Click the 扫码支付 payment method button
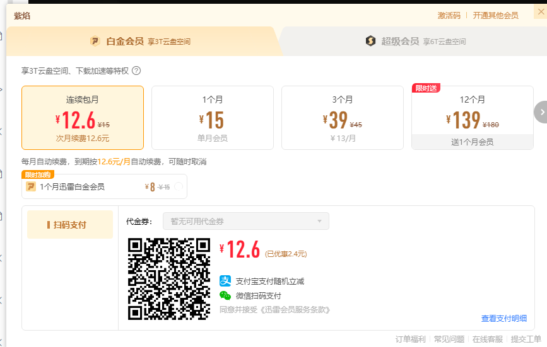 pyautogui.click(x=70, y=225)
